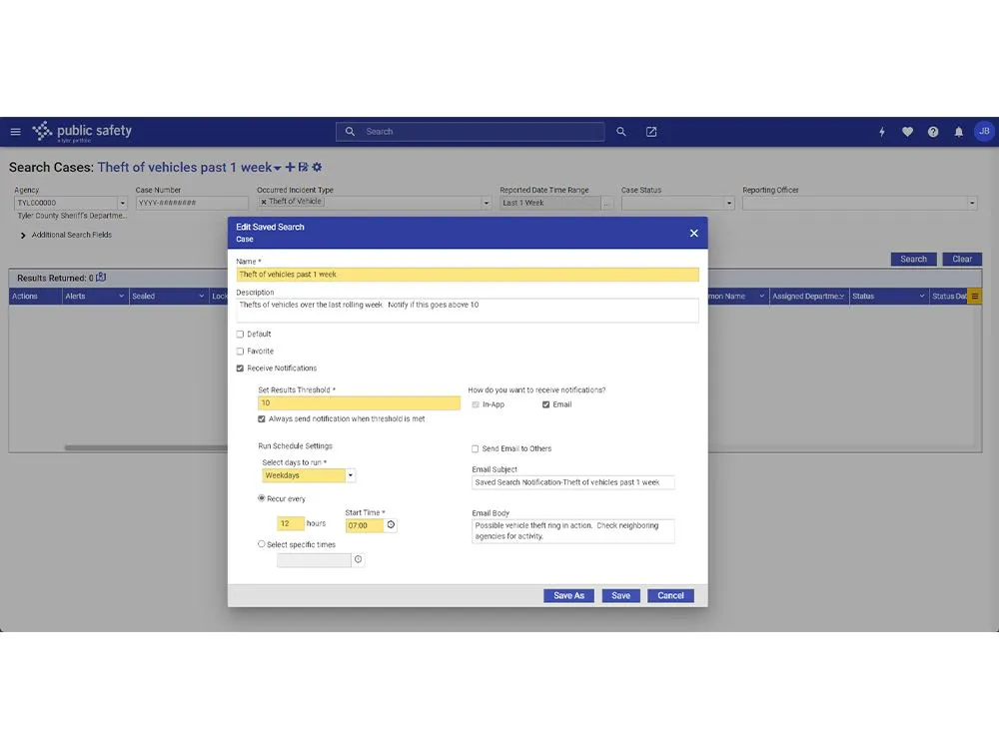This screenshot has width=999, height=749.
Task: Open the Agency dropdown
Action: [x=123, y=203]
